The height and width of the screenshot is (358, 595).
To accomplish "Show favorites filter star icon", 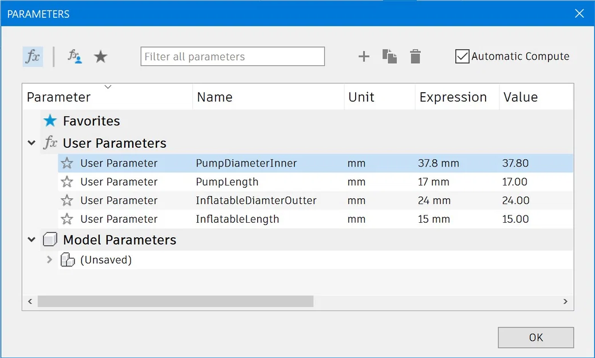I will [x=101, y=56].
